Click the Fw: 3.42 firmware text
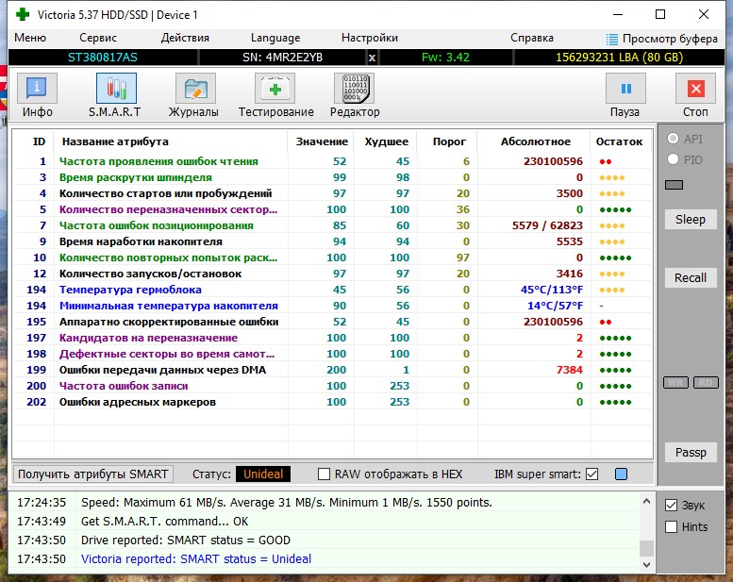This screenshot has height=582, width=733. [x=445, y=58]
